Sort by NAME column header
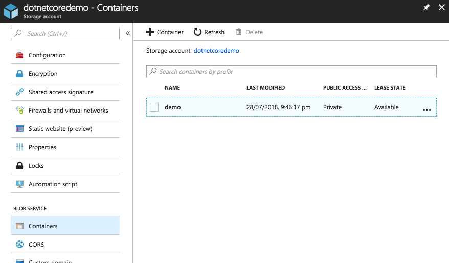 click(172, 87)
